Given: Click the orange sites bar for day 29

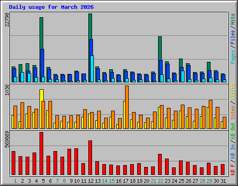Looking at the screenshot, I should 211,114.
